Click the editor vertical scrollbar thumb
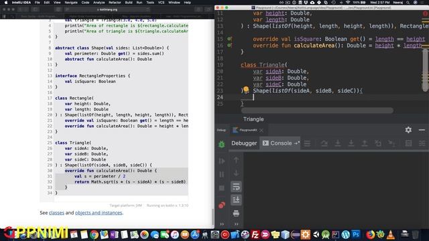This screenshot has height=241, width=429. pyautogui.click(x=425, y=70)
